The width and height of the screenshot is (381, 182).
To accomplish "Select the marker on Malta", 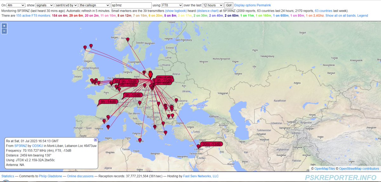I will [140, 140].
